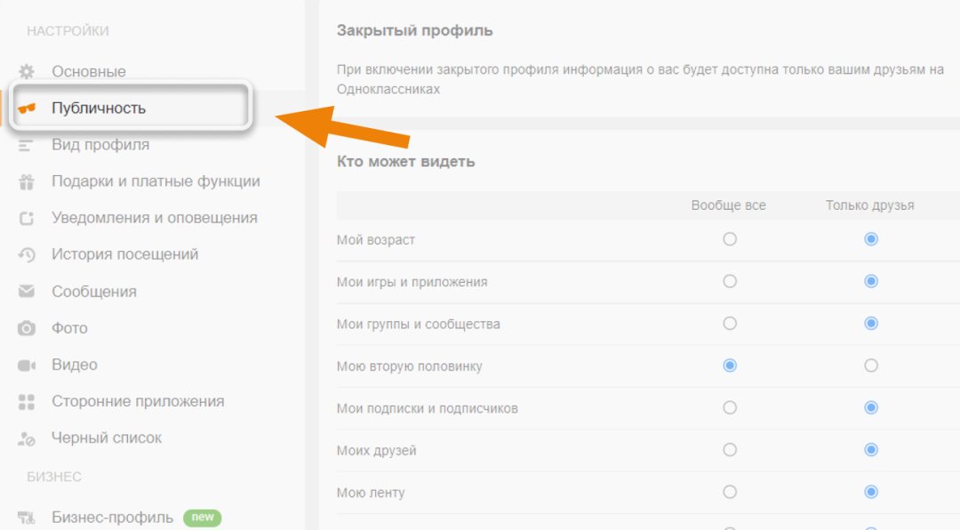Click the orange glasses Публичность icon
960x530 pixels.
point(27,108)
